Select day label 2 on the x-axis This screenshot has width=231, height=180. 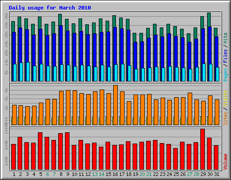coord(21,174)
